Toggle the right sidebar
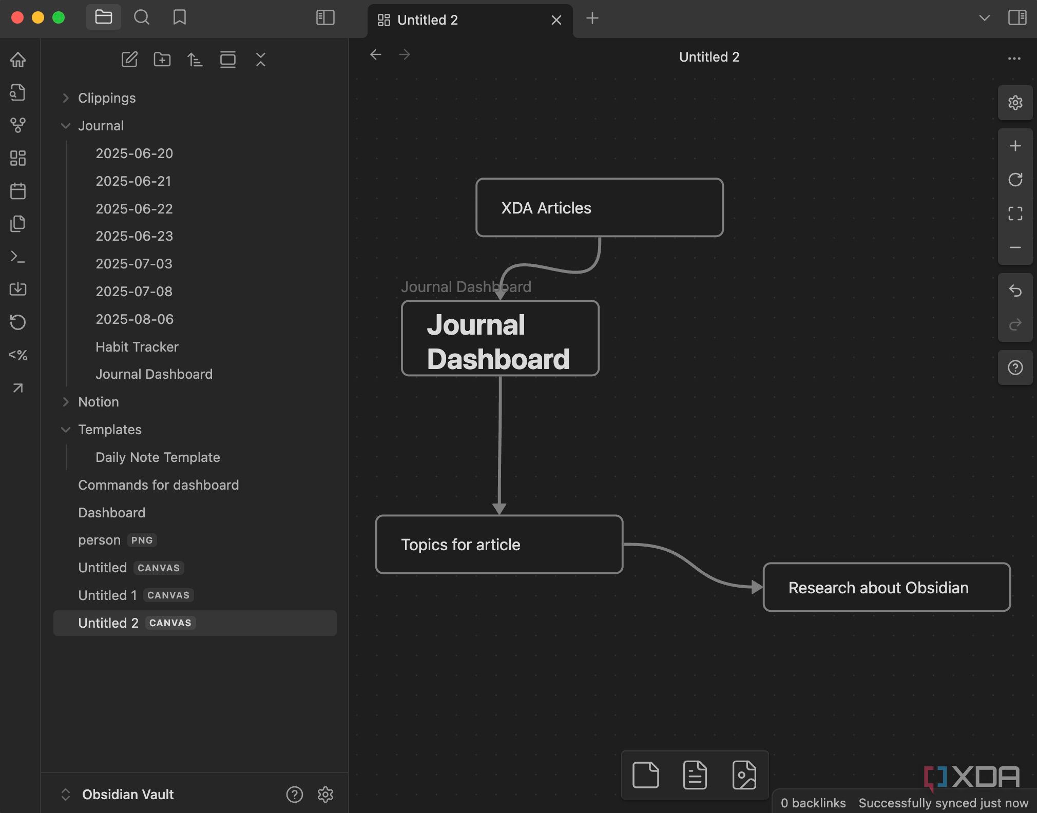This screenshot has height=813, width=1037. pos(1017,17)
